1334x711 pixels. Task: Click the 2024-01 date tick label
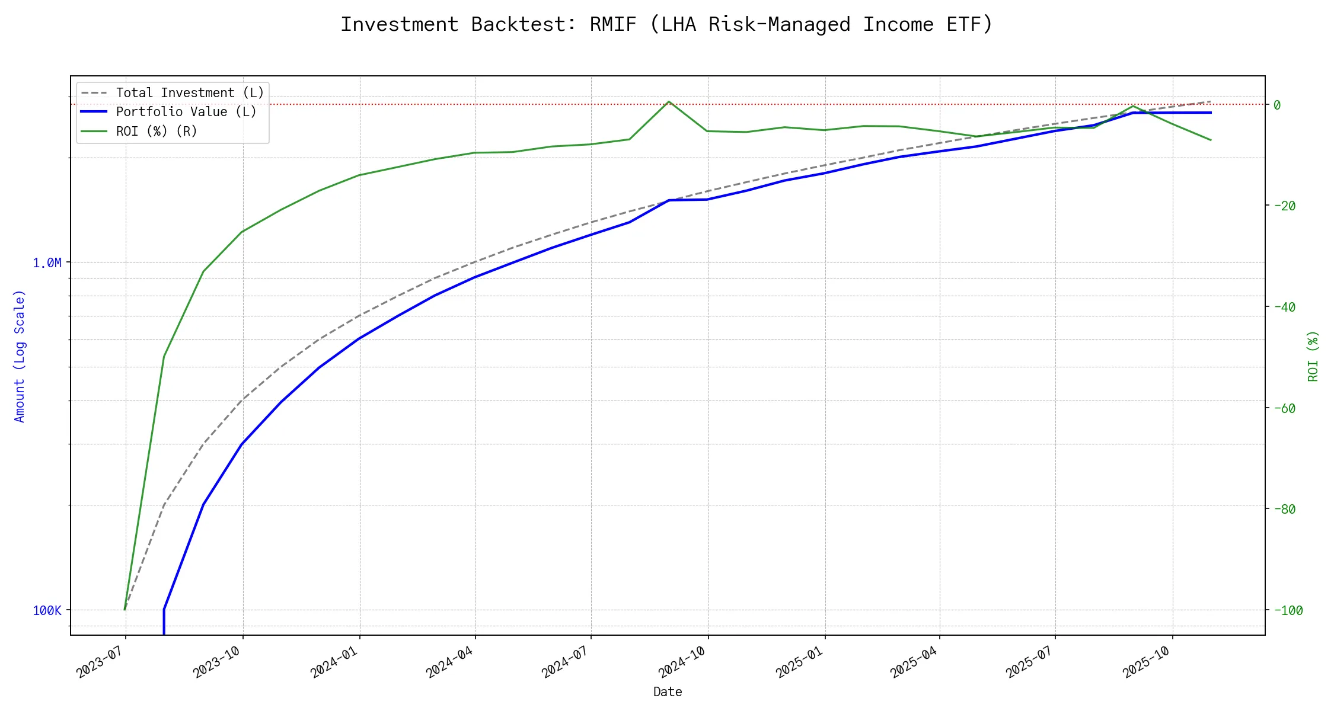(334, 662)
